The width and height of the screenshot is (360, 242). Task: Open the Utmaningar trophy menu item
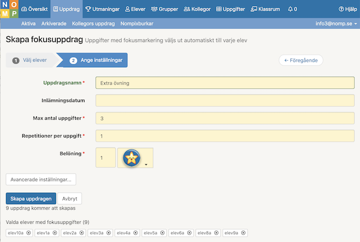103,9
